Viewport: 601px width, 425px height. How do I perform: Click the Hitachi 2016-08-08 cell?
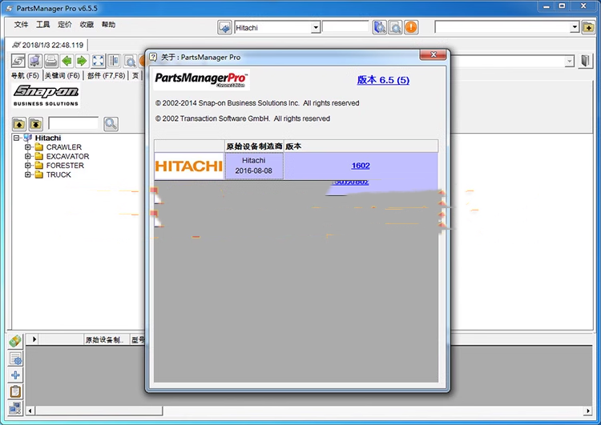pos(254,166)
